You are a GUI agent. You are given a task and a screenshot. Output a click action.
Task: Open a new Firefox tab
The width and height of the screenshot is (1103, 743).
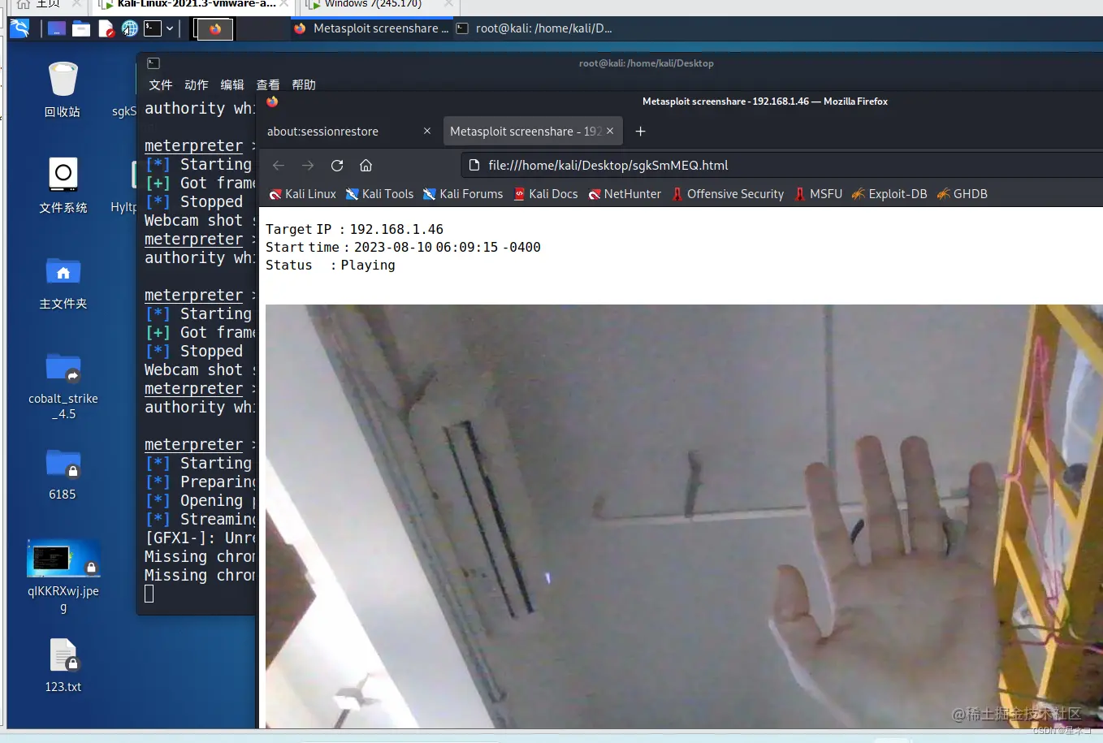tap(640, 132)
